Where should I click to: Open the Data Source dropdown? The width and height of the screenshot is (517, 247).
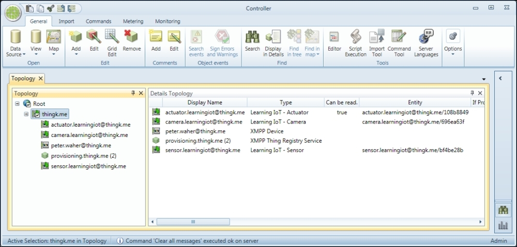[x=15, y=43]
